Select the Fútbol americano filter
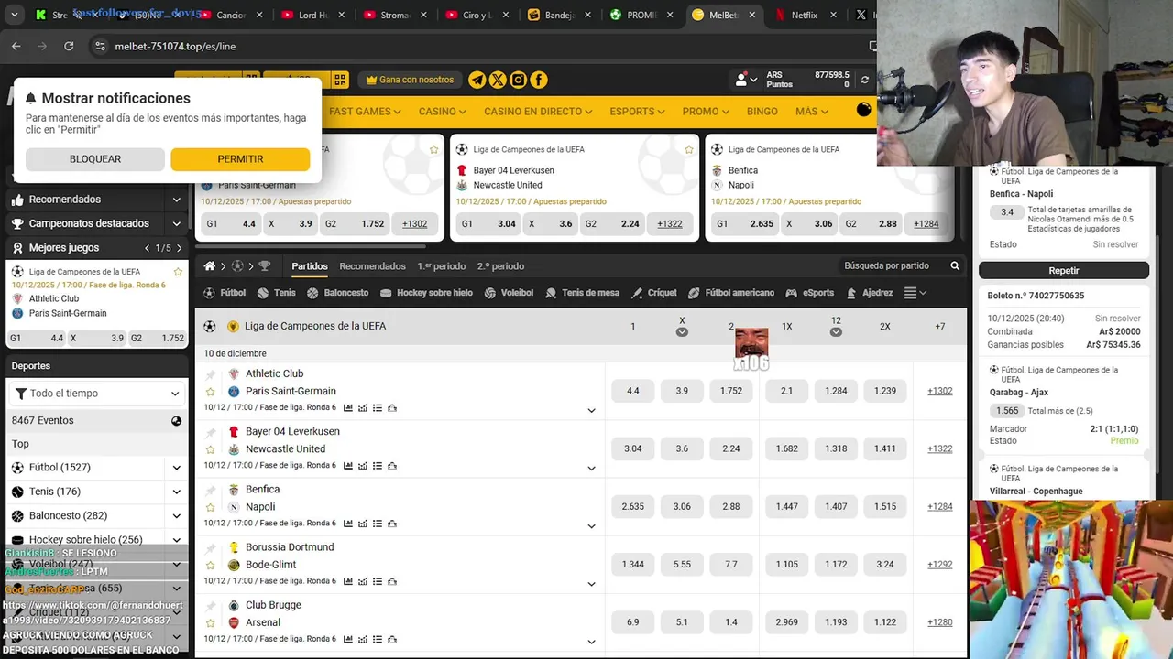This screenshot has height=659, width=1173. [x=731, y=293]
